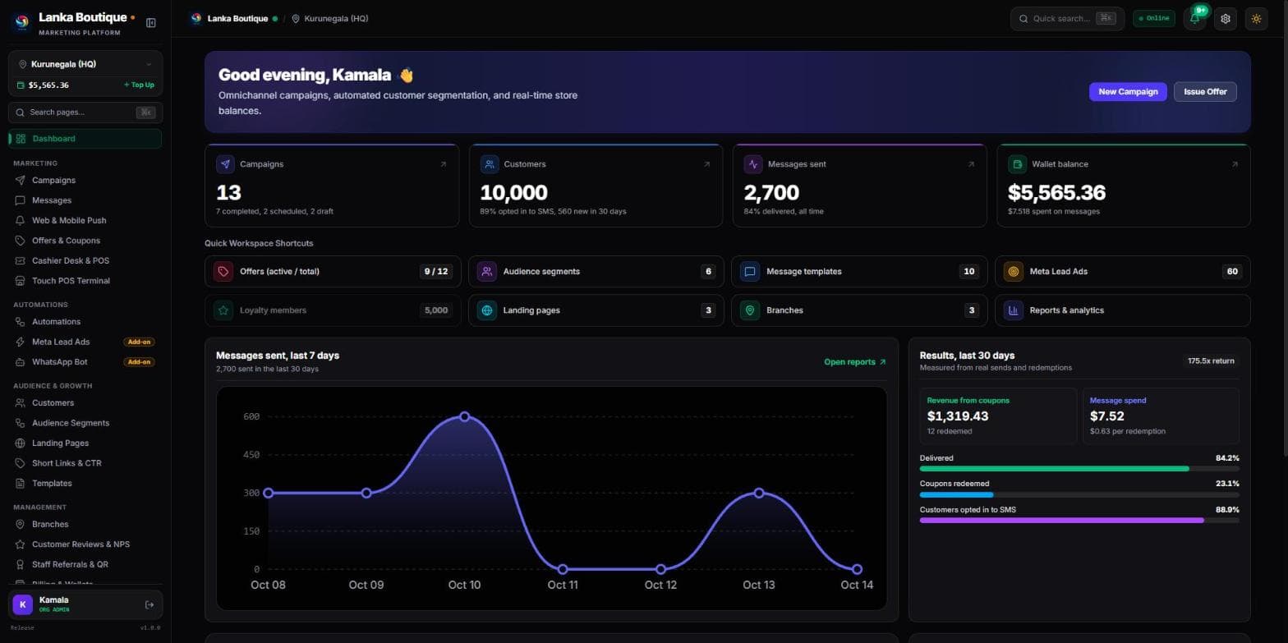The width and height of the screenshot is (1288, 643).
Task: Click the Quick search box
Action: (x=1067, y=18)
